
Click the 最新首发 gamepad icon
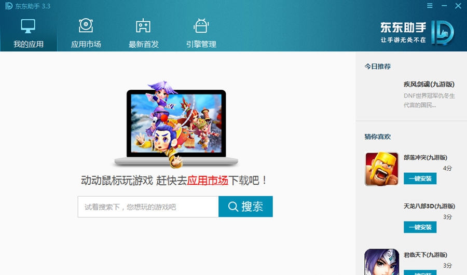(143, 26)
